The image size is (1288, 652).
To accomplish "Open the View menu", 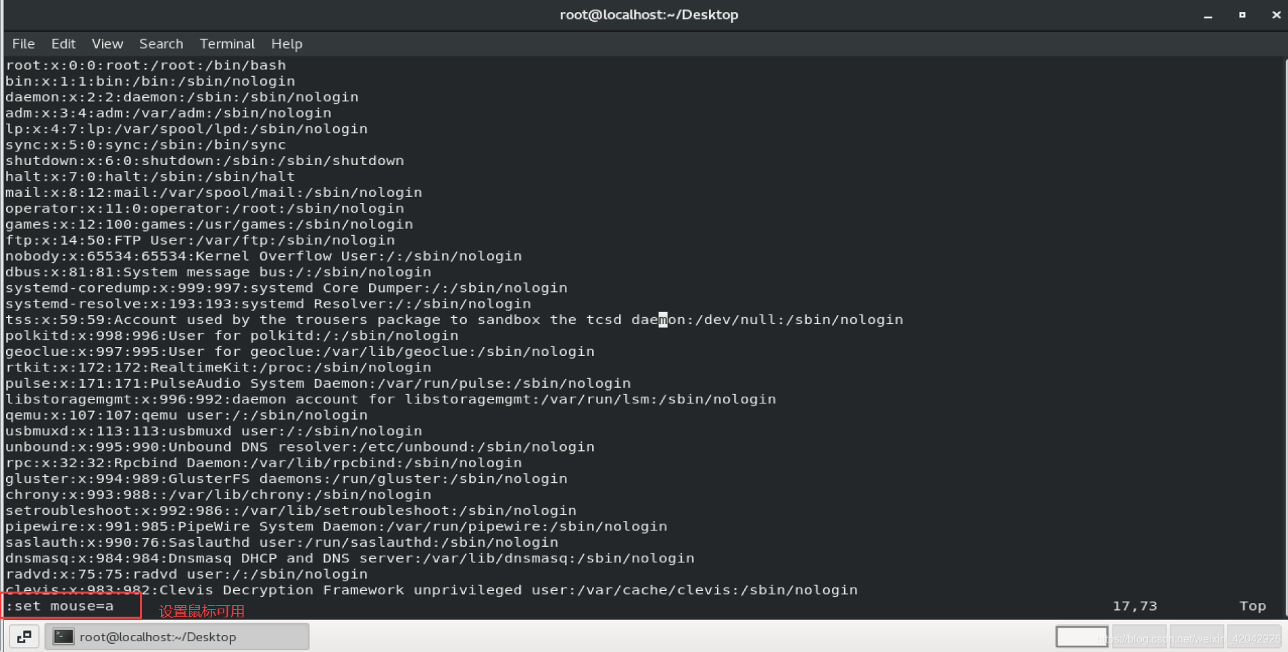I will tap(107, 43).
